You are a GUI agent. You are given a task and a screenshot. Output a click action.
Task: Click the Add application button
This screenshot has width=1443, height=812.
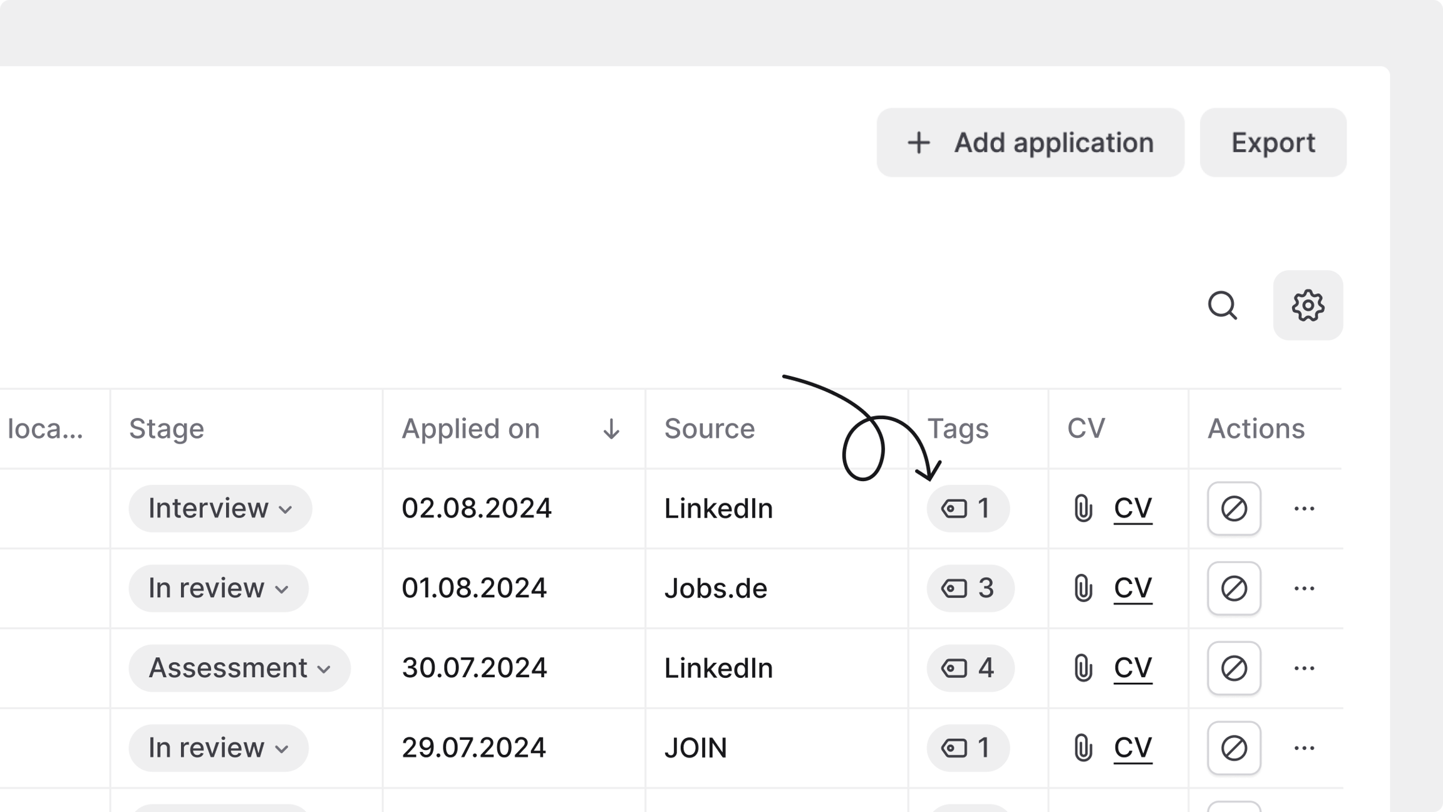[1030, 143]
